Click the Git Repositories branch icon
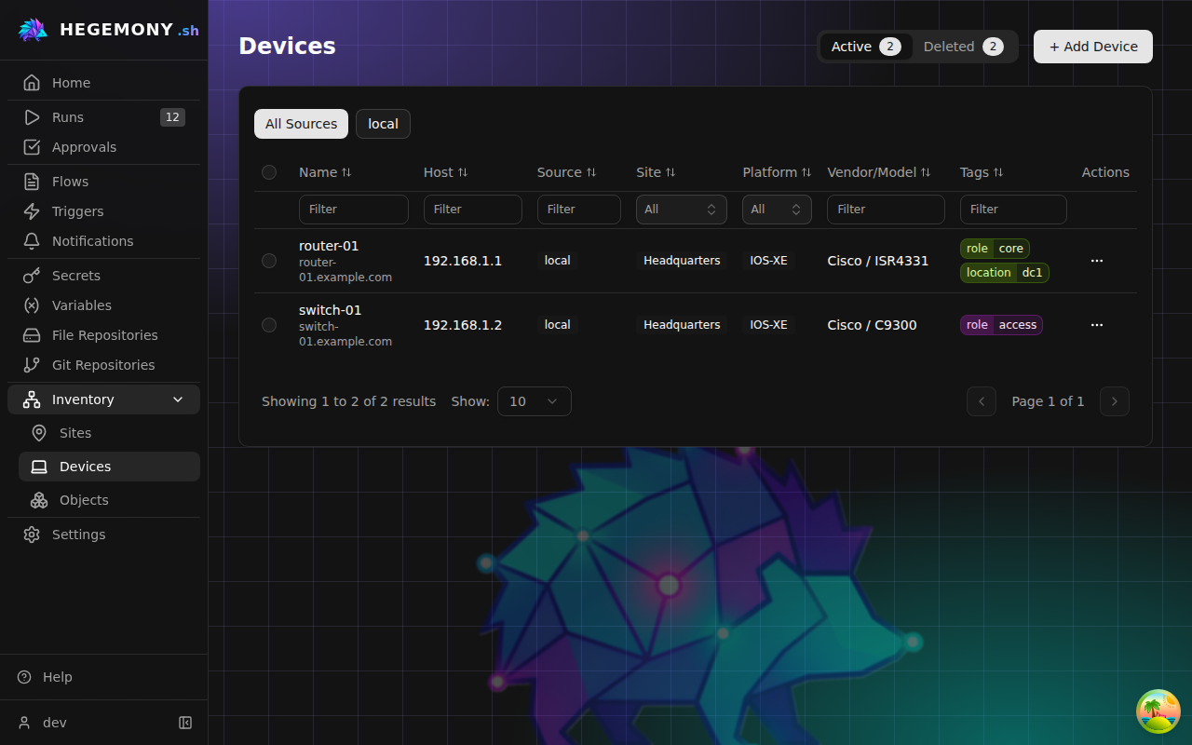This screenshot has height=745, width=1192. [32, 365]
